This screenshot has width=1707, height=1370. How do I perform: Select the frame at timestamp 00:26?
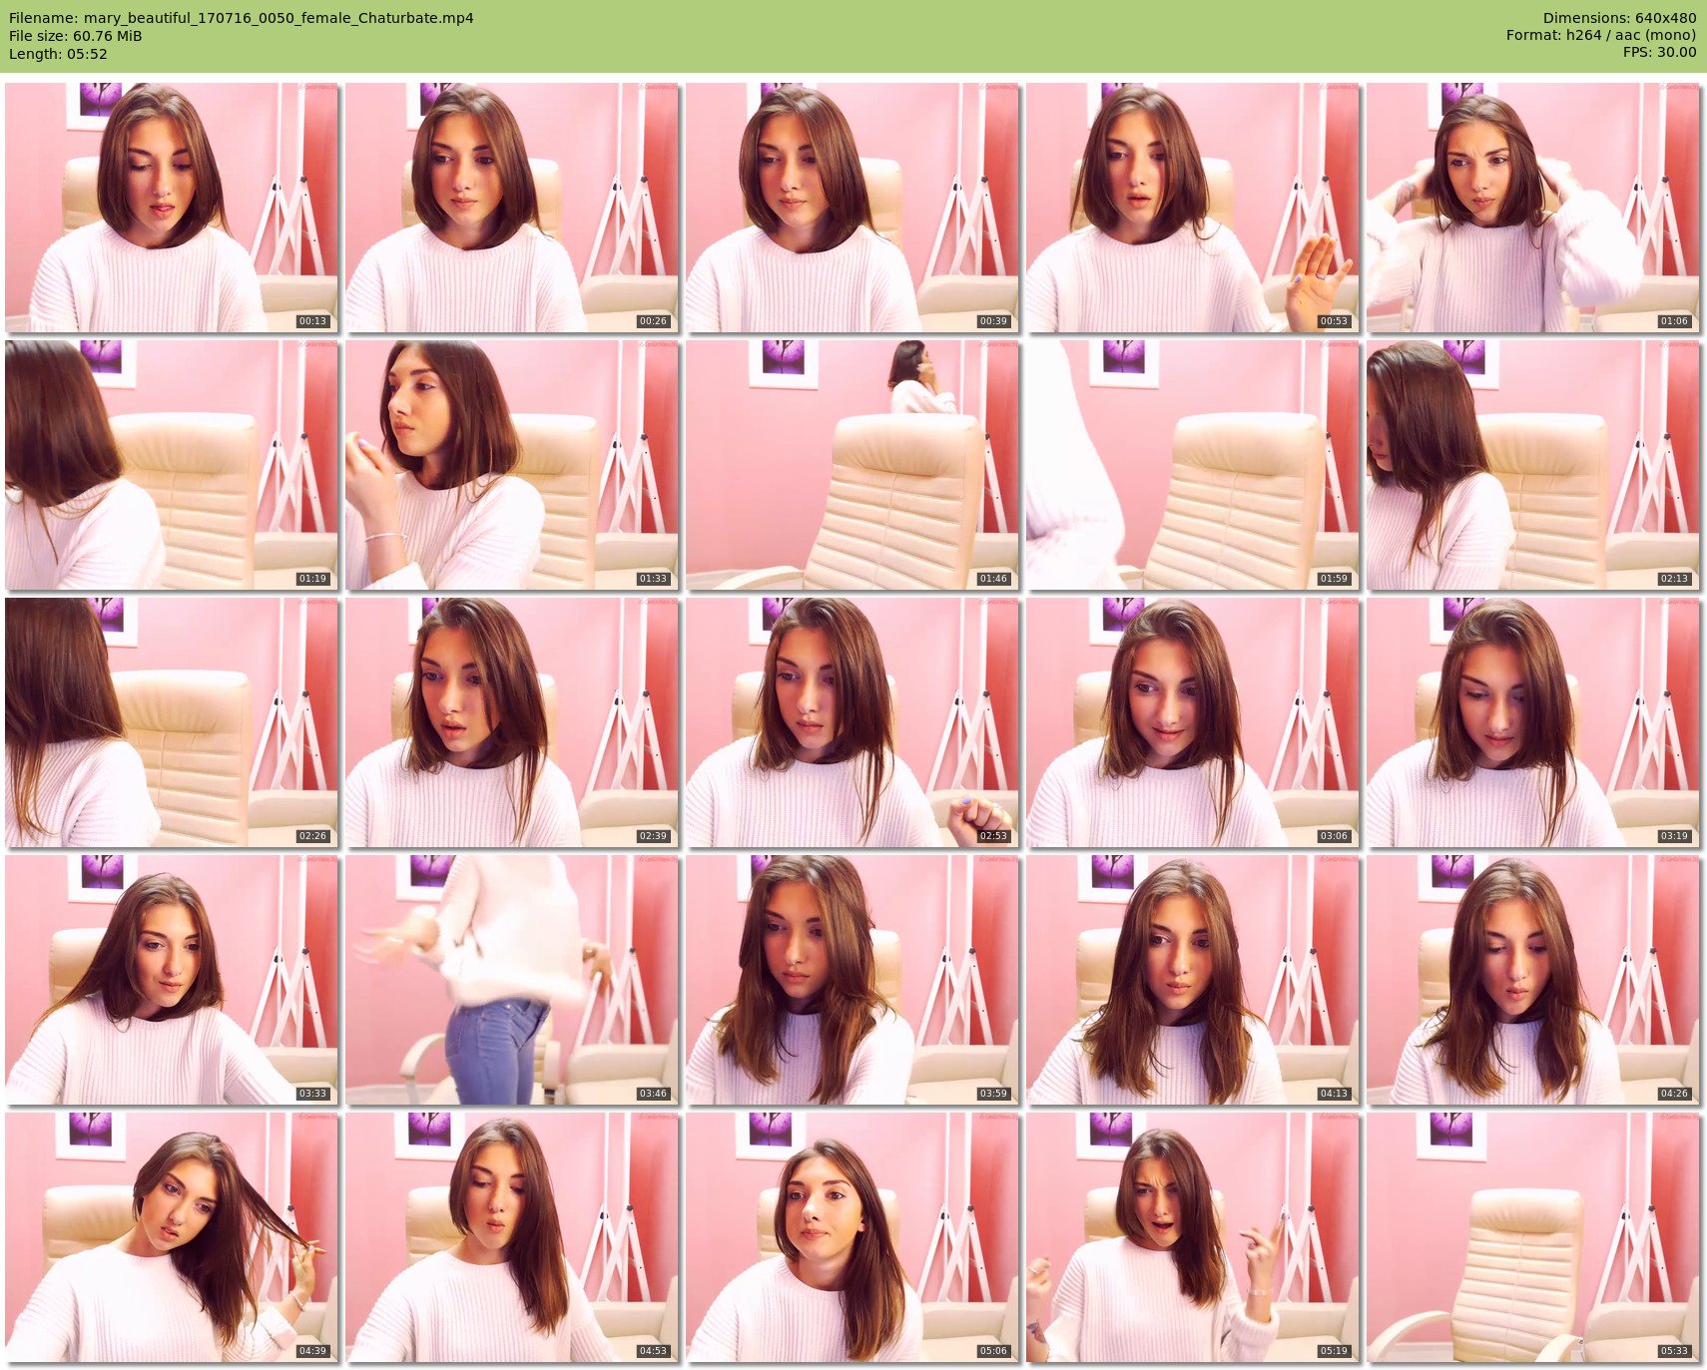512,208
